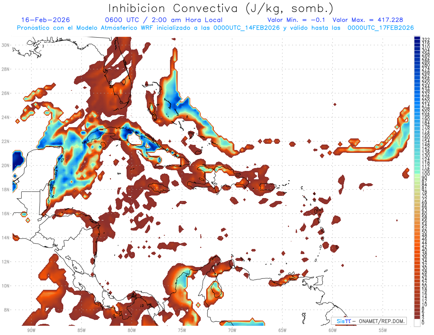The height and width of the screenshot is (335, 434).
Task: Click the '0' color scale value
Action: [x=423, y=323]
